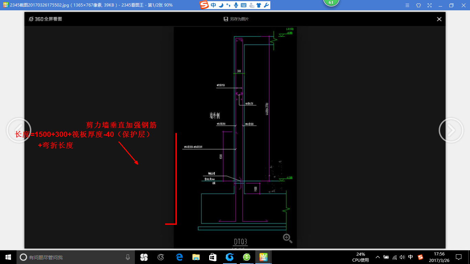470x264 pixels.
Task: Click the Sogou input method logo
Action: (x=204, y=5)
